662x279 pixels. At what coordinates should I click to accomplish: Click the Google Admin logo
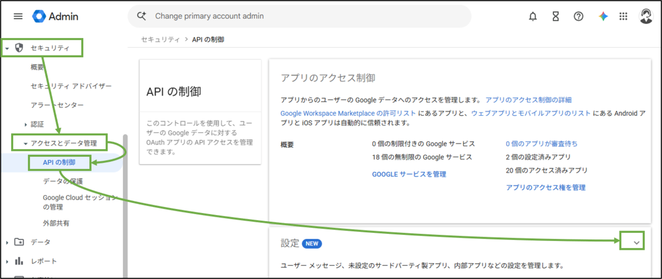click(x=55, y=17)
